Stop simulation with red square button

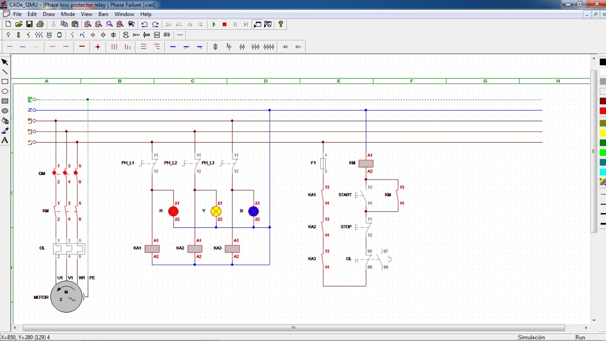[224, 24]
